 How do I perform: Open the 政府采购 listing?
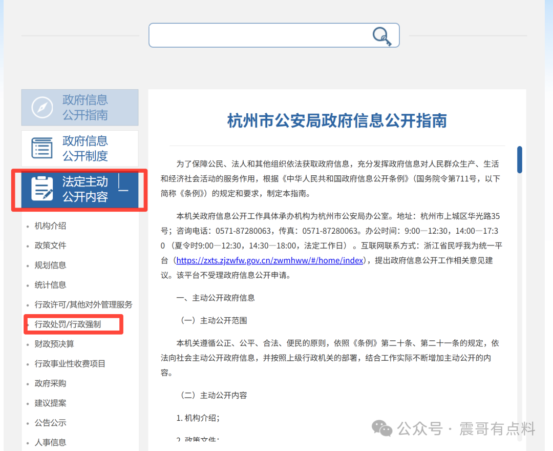(x=50, y=383)
